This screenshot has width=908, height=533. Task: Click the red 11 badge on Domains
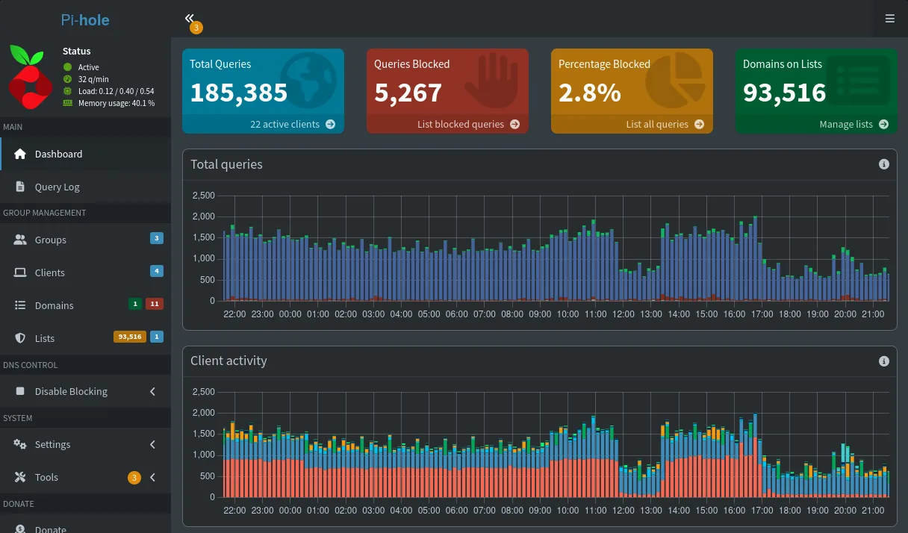pyautogui.click(x=155, y=304)
